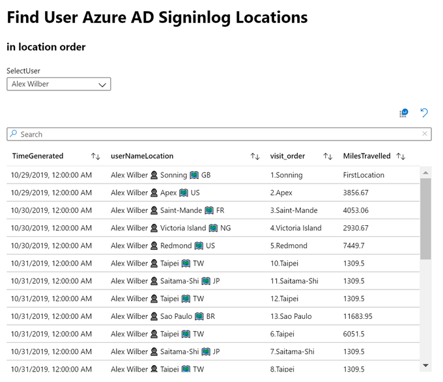
Task: Click the MilesTravelled column header
Action: click(x=367, y=156)
